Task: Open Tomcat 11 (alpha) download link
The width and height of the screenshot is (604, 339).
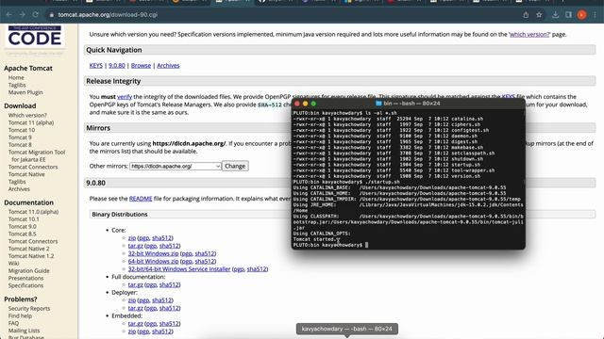Action: (x=31, y=122)
